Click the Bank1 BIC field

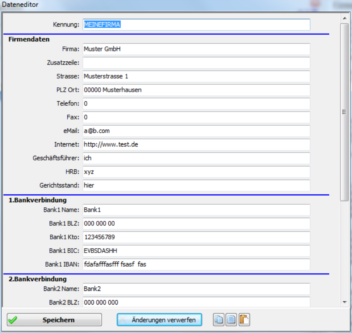[196, 251]
